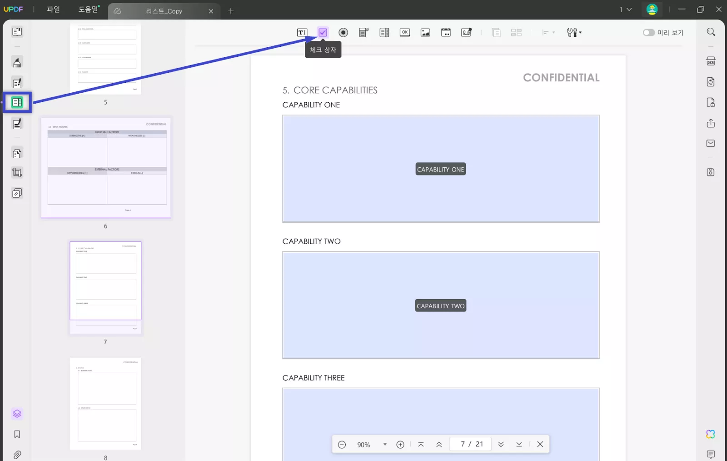
Task: Select the List Box form tool
Action: tap(384, 32)
